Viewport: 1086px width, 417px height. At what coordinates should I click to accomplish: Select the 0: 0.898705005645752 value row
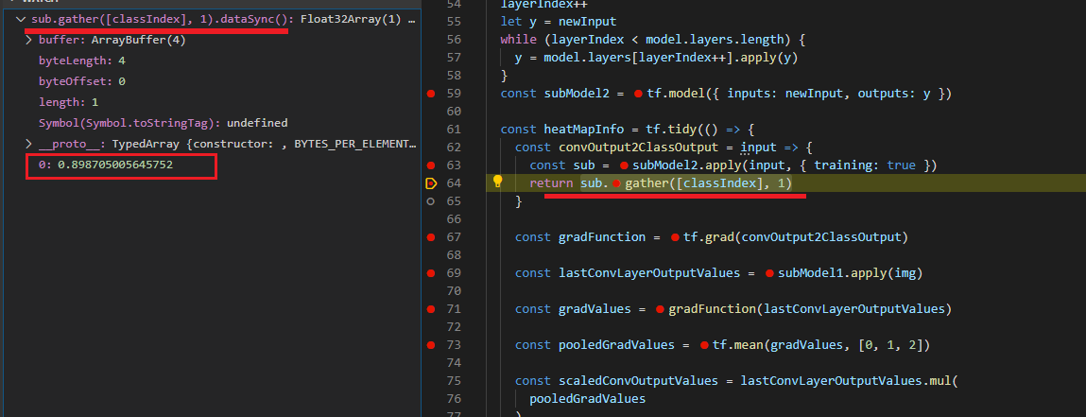click(x=211, y=165)
